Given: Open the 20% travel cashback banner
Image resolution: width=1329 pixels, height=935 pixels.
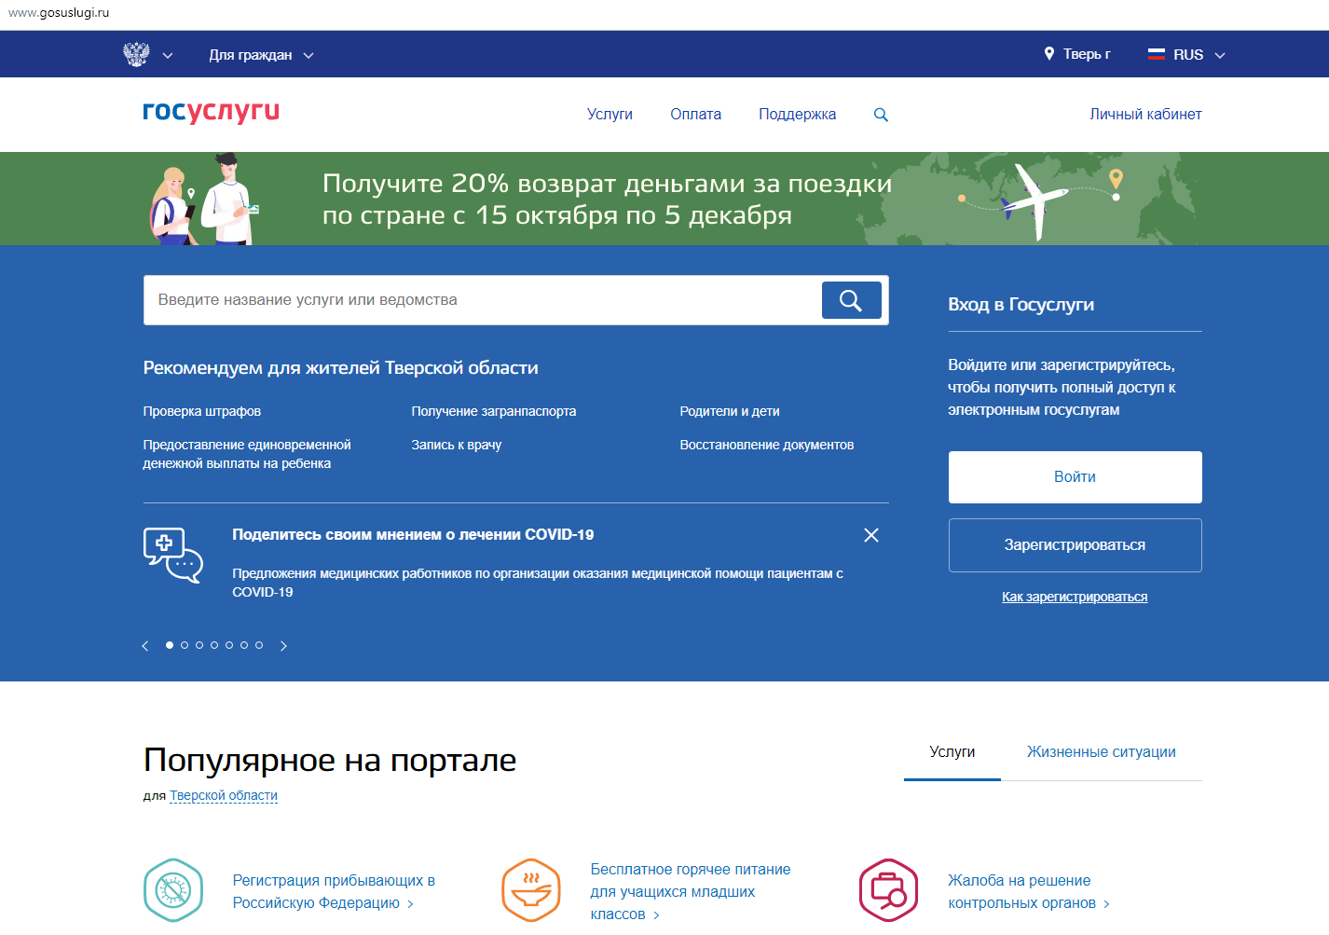Looking at the screenshot, I should [664, 199].
